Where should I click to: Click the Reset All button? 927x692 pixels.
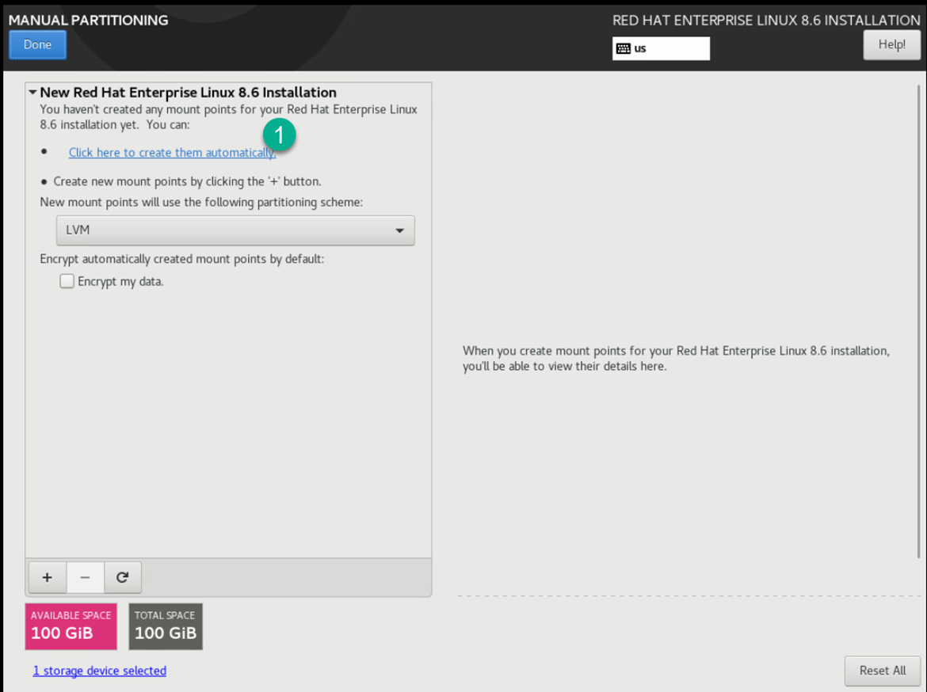(882, 671)
